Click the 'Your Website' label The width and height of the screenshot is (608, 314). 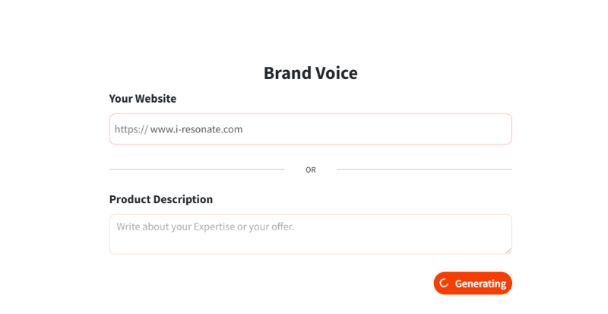[x=143, y=99]
